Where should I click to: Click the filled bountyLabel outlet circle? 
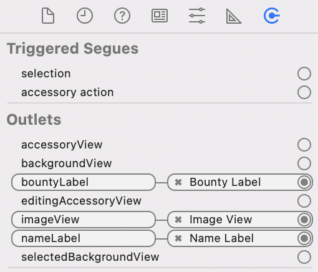(x=304, y=182)
